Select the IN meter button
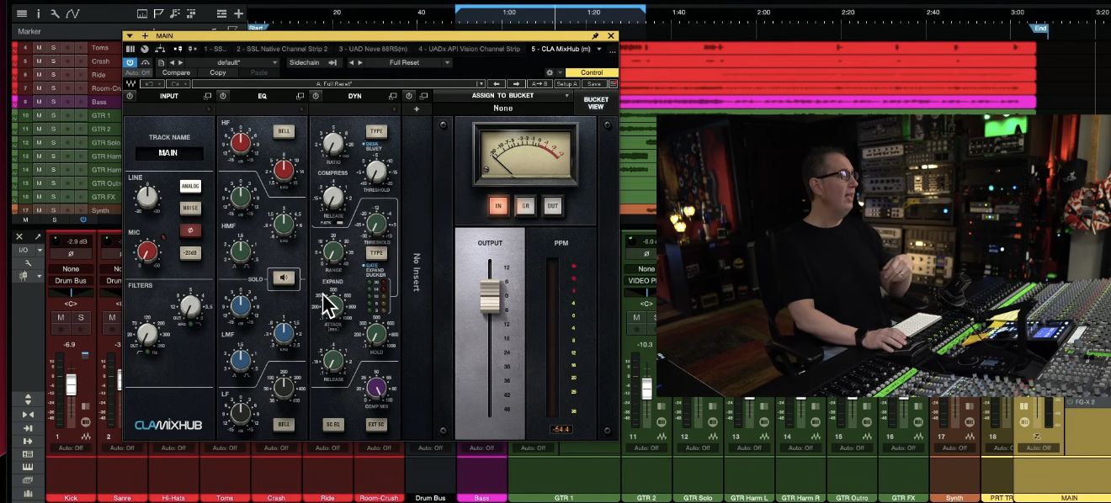1111x503 pixels. 499,206
